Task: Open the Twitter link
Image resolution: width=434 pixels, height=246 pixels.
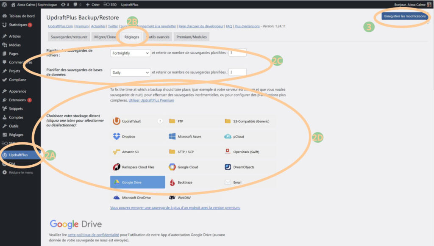Action: 113,26
